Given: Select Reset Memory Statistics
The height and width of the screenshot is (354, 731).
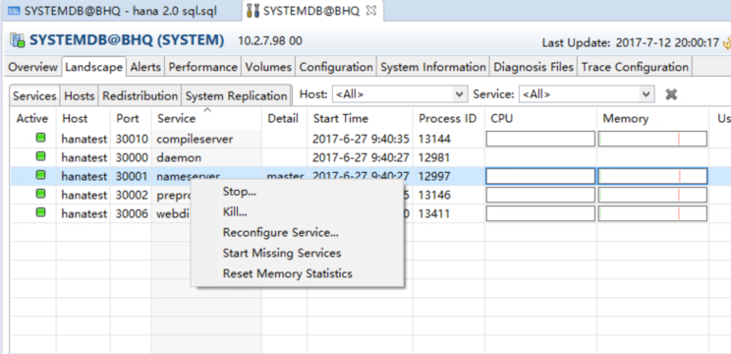Looking at the screenshot, I should [288, 273].
